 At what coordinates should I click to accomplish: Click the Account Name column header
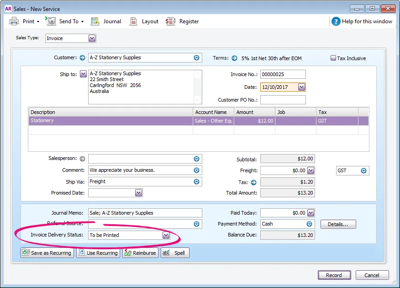tap(213, 112)
